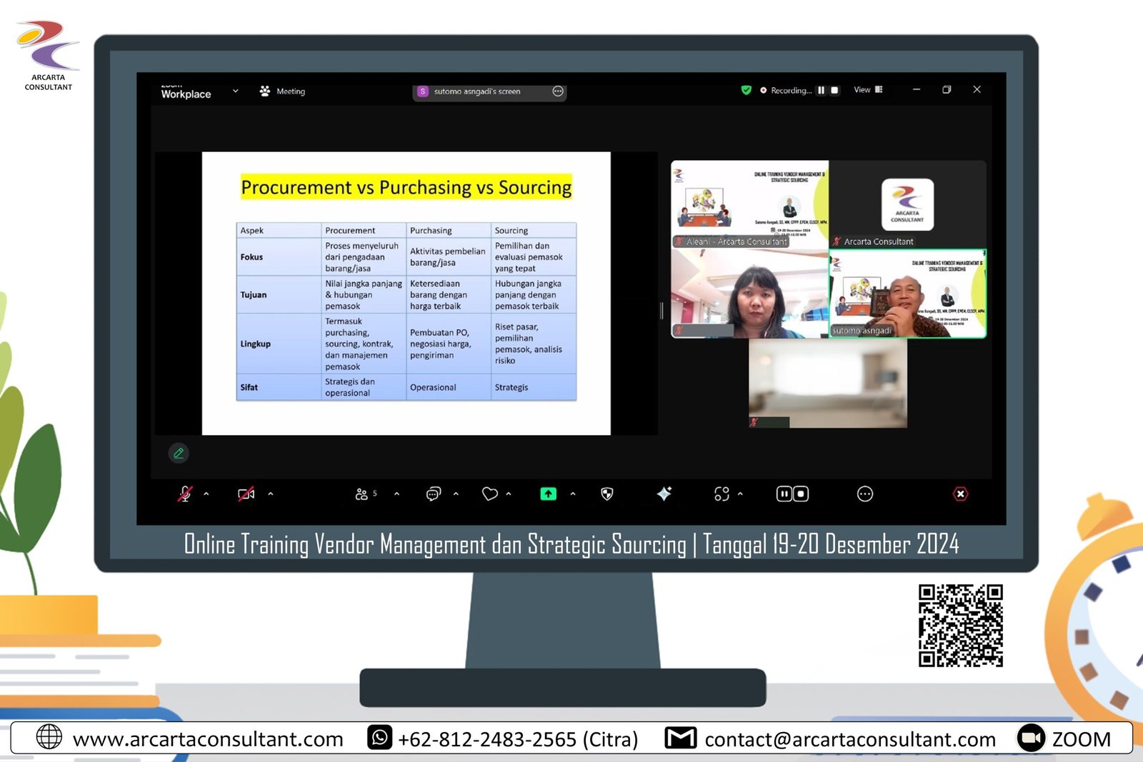Open the More options ellipsis in toolbar
Image resolution: width=1143 pixels, height=762 pixels.
tap(864, 494)
